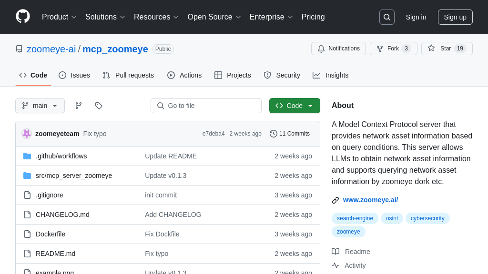
Task: Click the branches icon beside main
Action: point(79,106)
